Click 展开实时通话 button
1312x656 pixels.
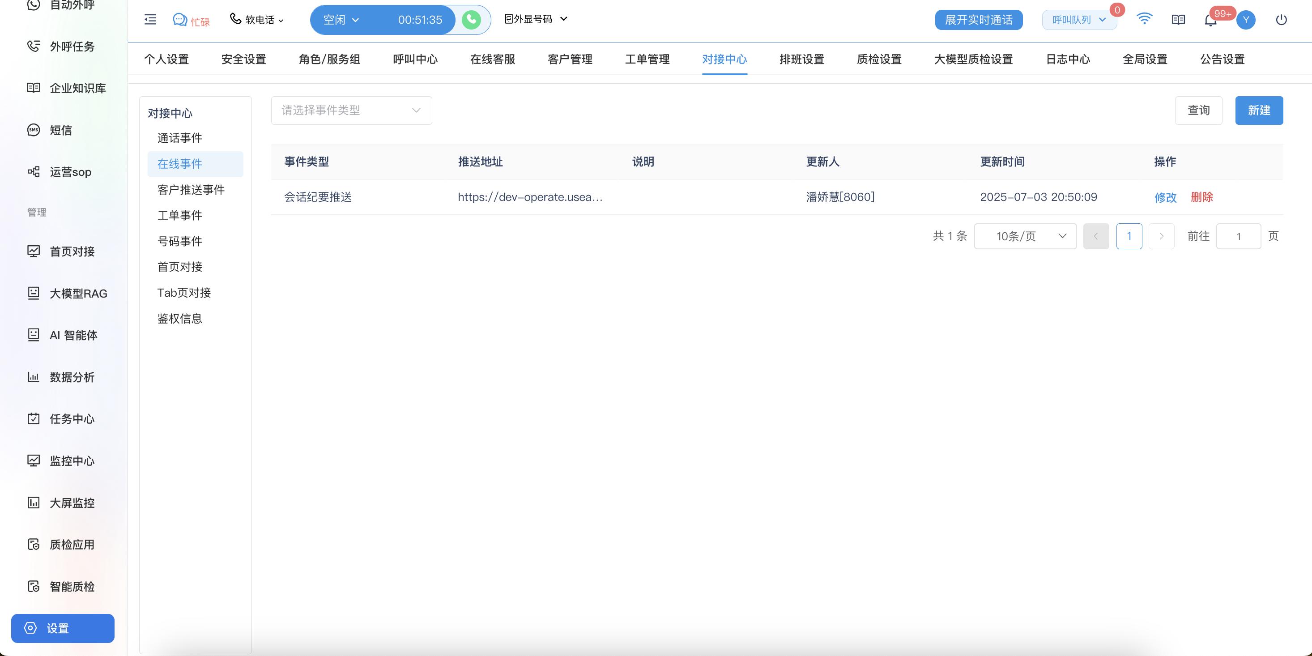979,20
